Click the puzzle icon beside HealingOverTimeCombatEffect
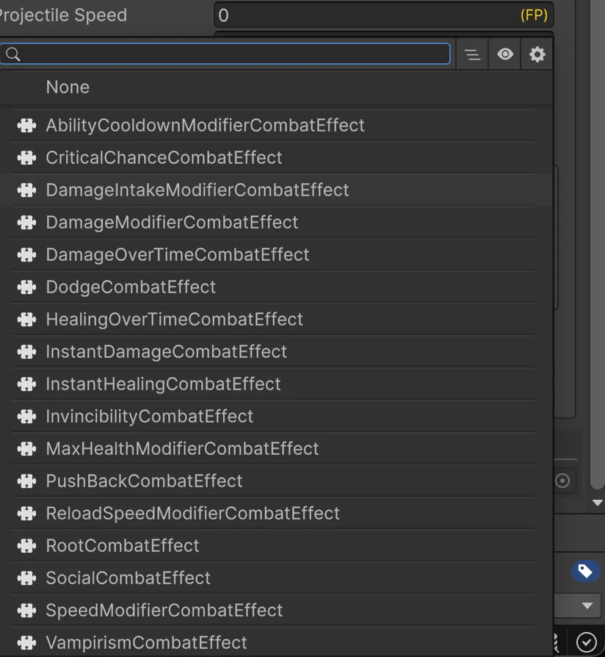This screenshot has width=605, height=657. 26,319
